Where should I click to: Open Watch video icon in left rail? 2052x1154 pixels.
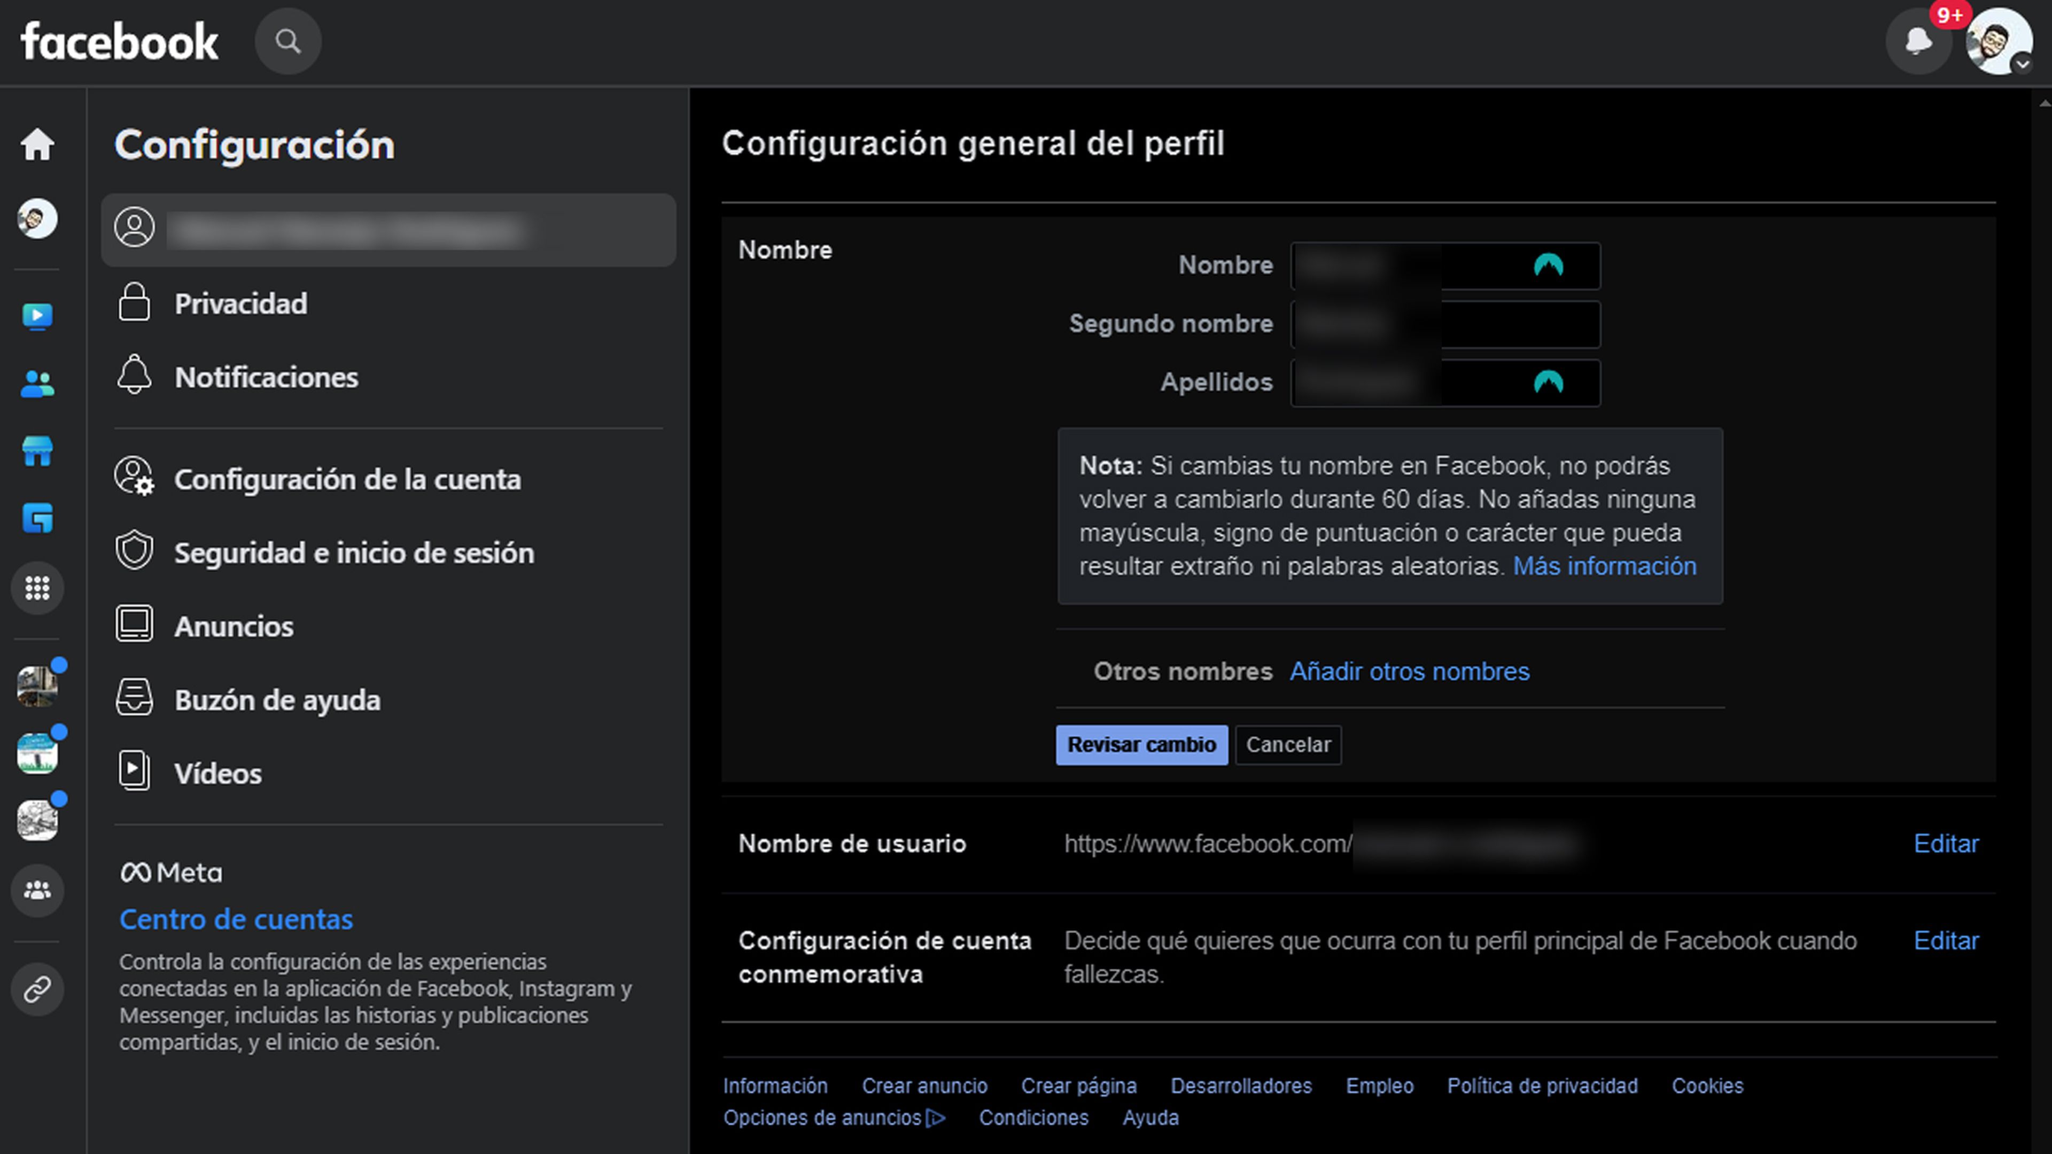click(x=37, y=316)
